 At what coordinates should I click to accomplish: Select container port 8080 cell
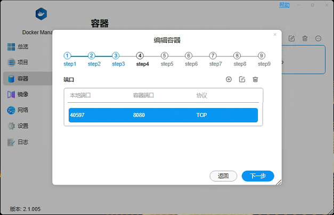(139, 115)
